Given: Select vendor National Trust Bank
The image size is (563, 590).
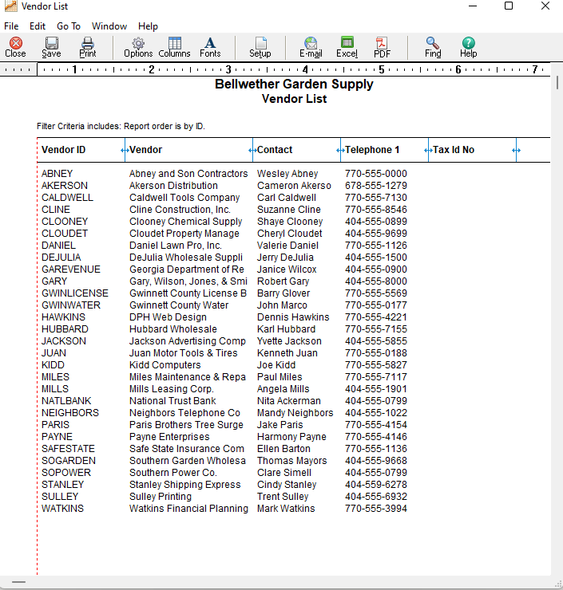Looking at the screenshot, I should [x=172, y=401].
